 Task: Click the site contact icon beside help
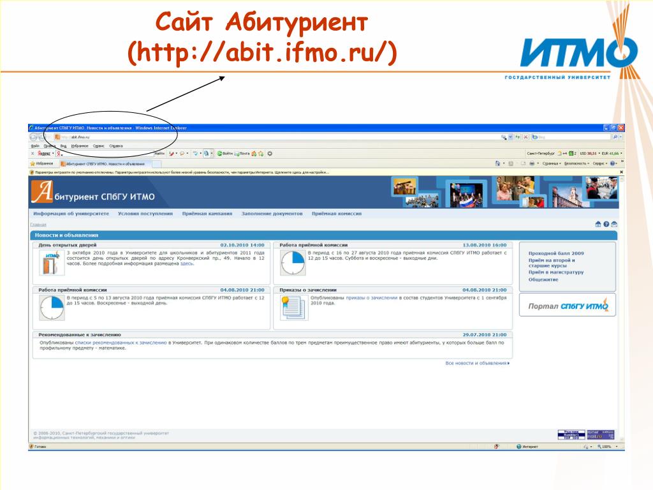click(614, 224)
